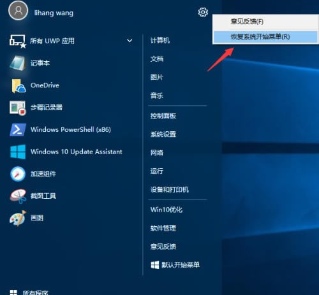The height and width of the screenshot is (295, 319).
Task: Launch 记事本 via its notepad icon
Action: point(18,63)
